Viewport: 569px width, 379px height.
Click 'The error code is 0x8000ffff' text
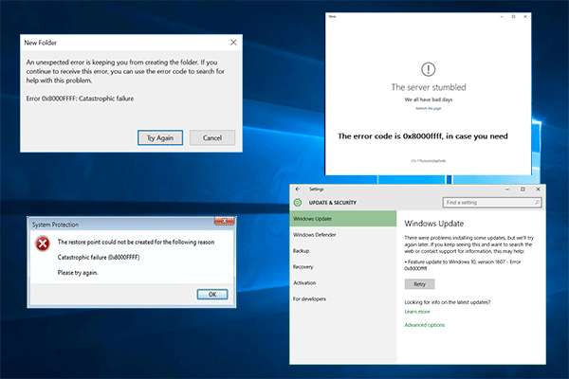coord(390,136)
